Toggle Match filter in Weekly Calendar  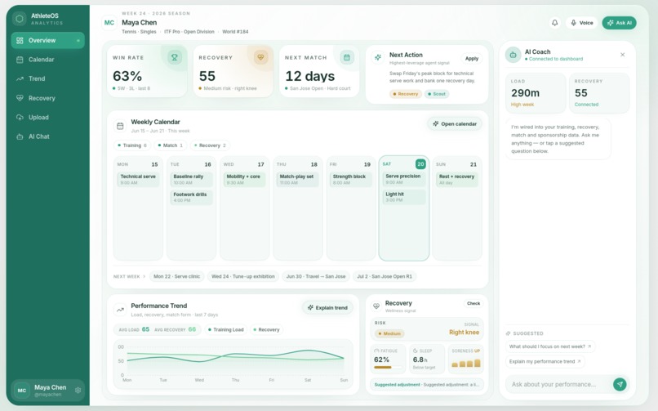coord(170,145)
